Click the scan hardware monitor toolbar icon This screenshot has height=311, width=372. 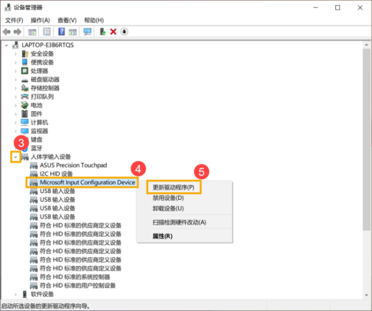pyautogui.click(x=87, y=32)
